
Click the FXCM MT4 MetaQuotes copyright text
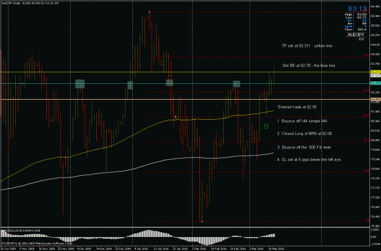(37, 243)
